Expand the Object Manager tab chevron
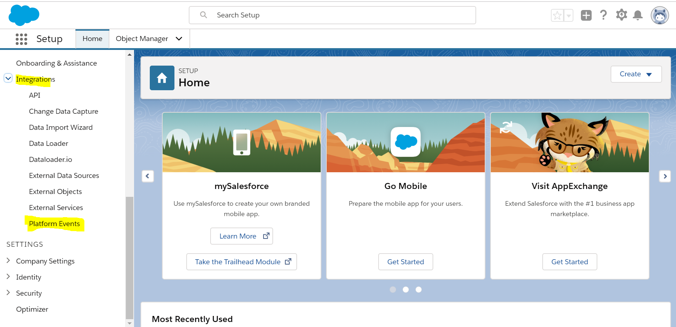The width and height of the screenshot is (676, 327). click(179, 39)
